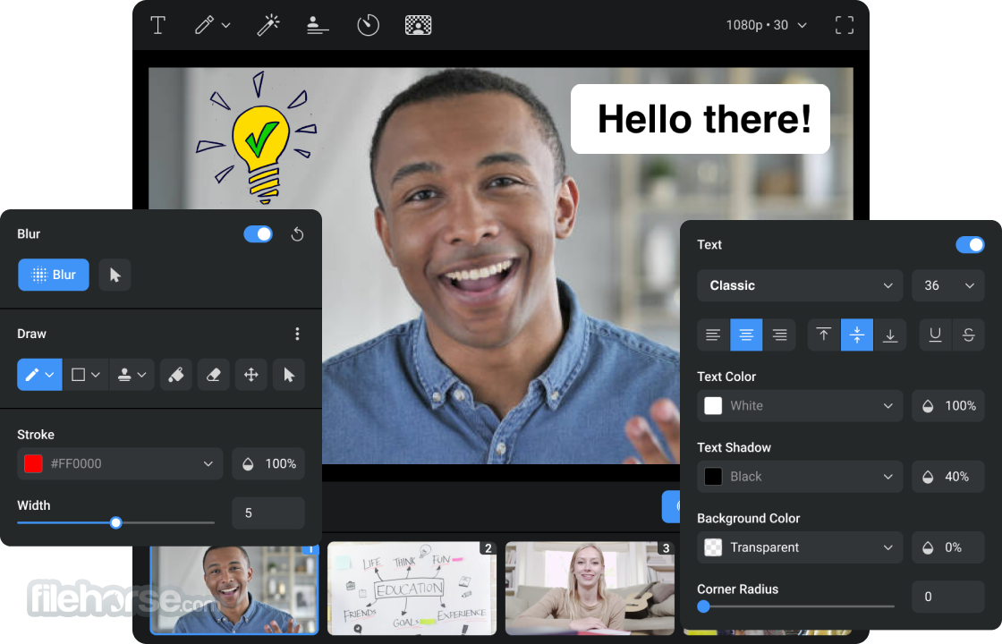Click the fullscreen icon
This screenshot has width=1002, height=644.
coord(844,25)
